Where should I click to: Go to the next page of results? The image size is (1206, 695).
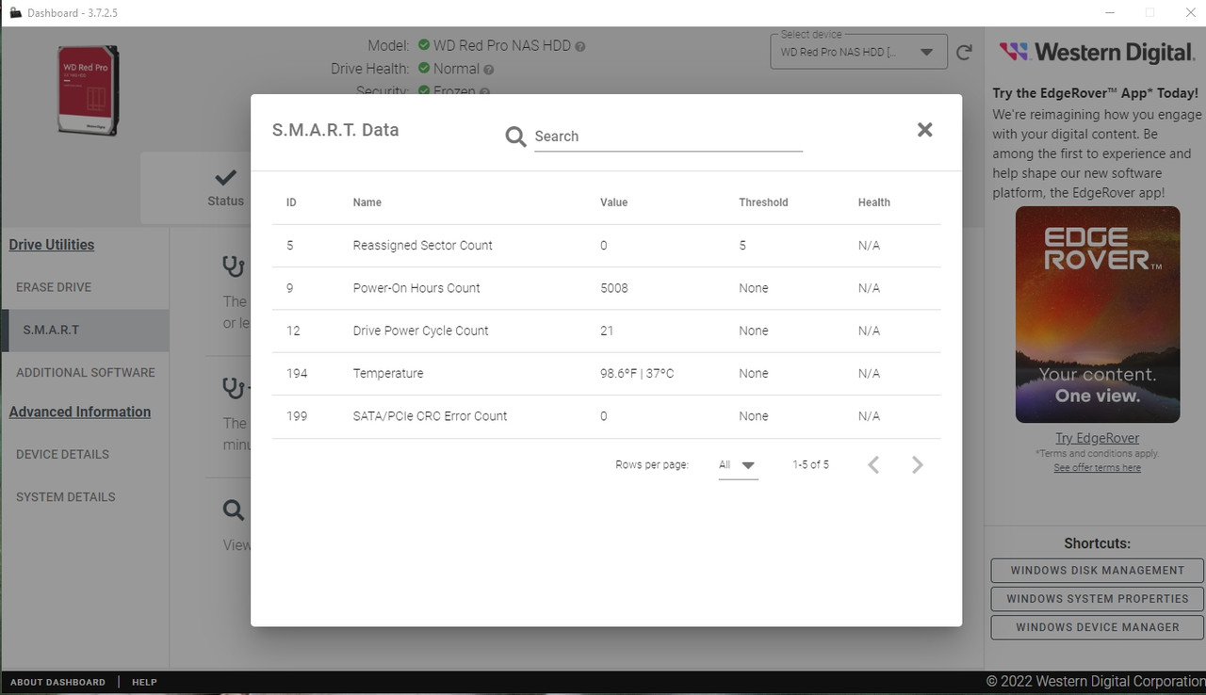917,464
